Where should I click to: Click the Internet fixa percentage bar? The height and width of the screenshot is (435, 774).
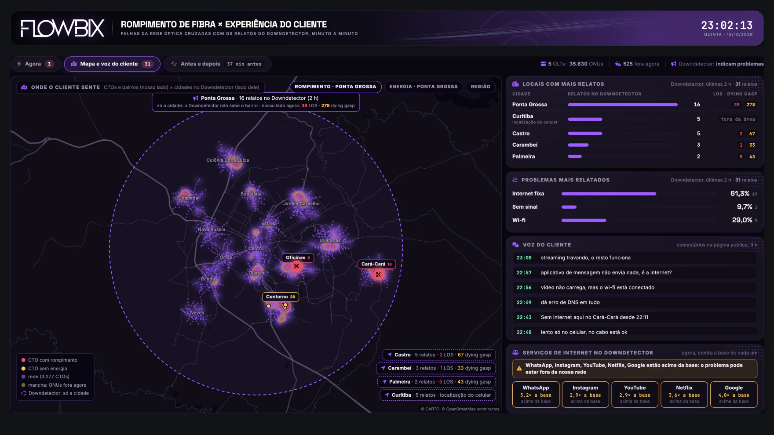point(609,194)
